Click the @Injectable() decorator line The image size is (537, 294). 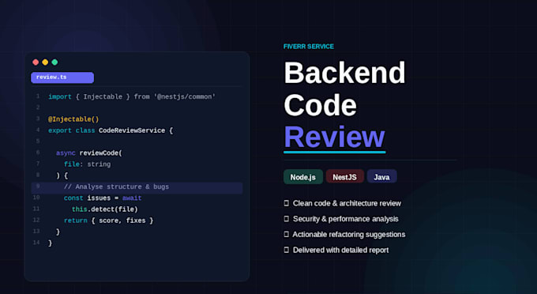(x=73, y=119)
